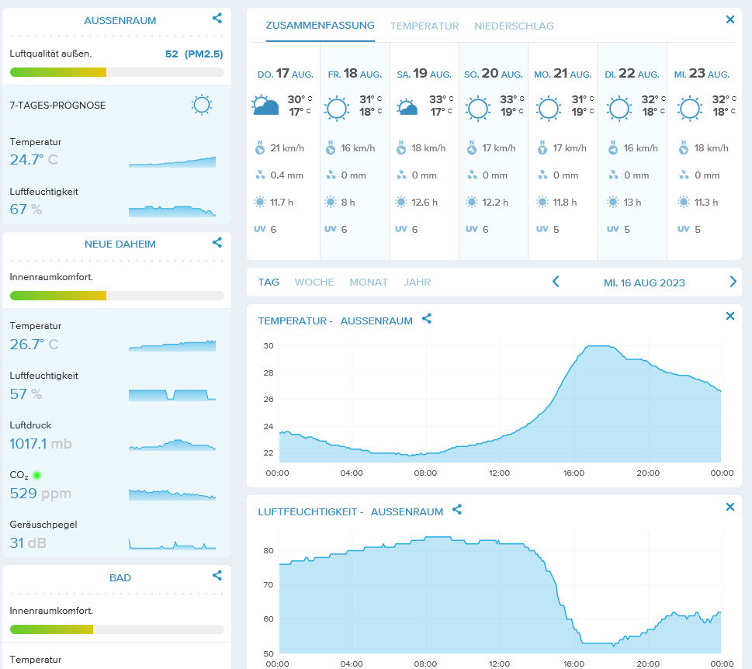Select the Tag time range
Image resolution: width=752 pixels, height=669 pixels.
coord(269,282)
